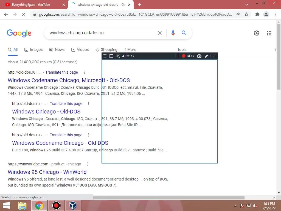Switch to Images results
Screen dimensions: 281x211
click(x=33, y=49)
